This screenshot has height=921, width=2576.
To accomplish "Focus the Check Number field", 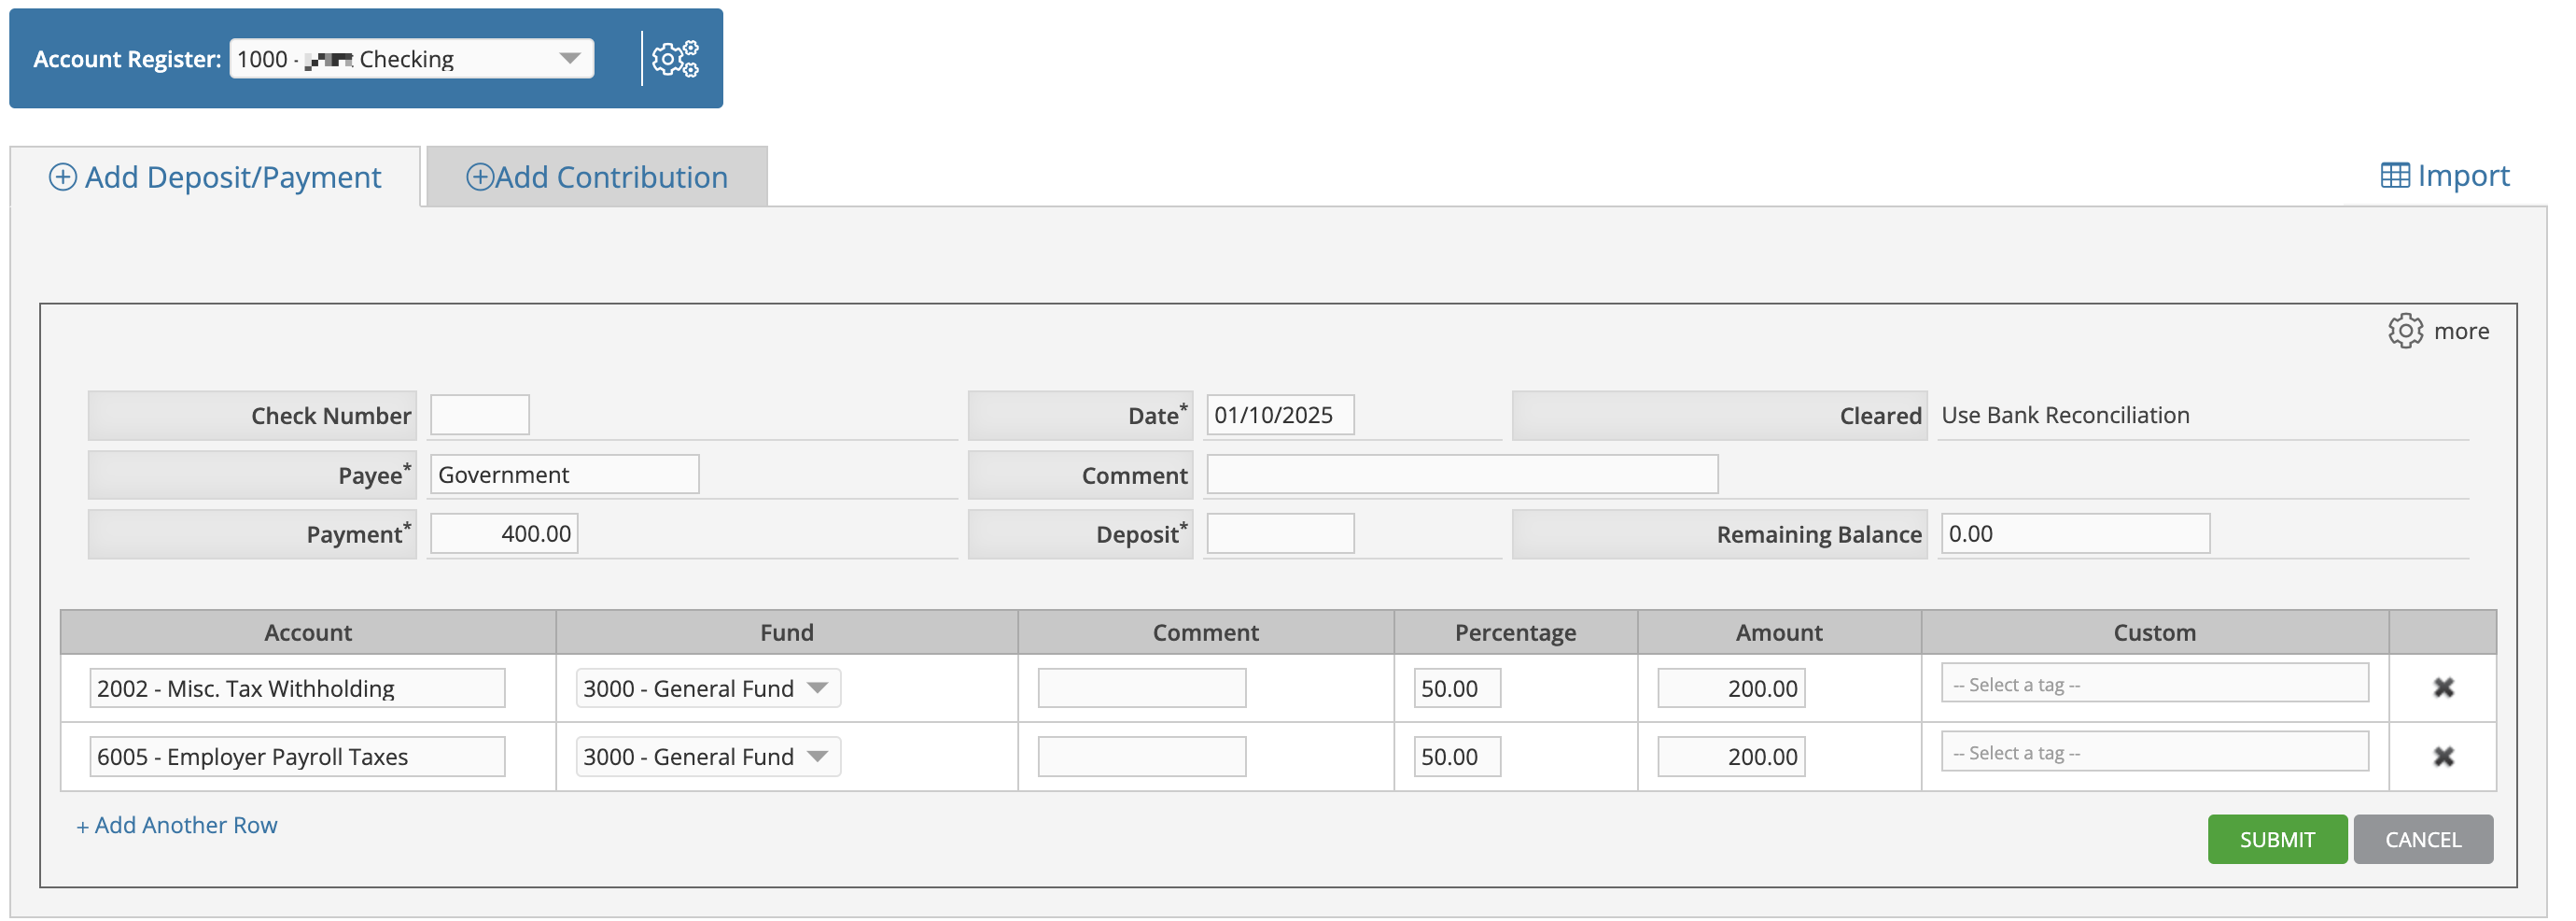I will coord(480,416).
